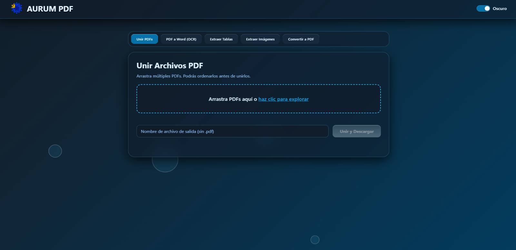Click the Oscuro theme label
Screen dimensions: 516x250
pos(500,9)
